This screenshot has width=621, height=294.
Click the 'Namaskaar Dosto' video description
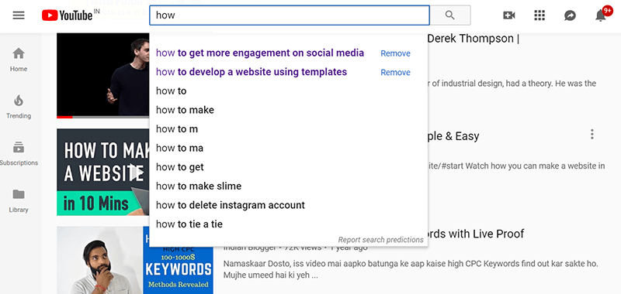(411, 268)
